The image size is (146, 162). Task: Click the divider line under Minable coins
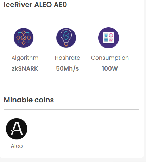[x=71, y=109]
